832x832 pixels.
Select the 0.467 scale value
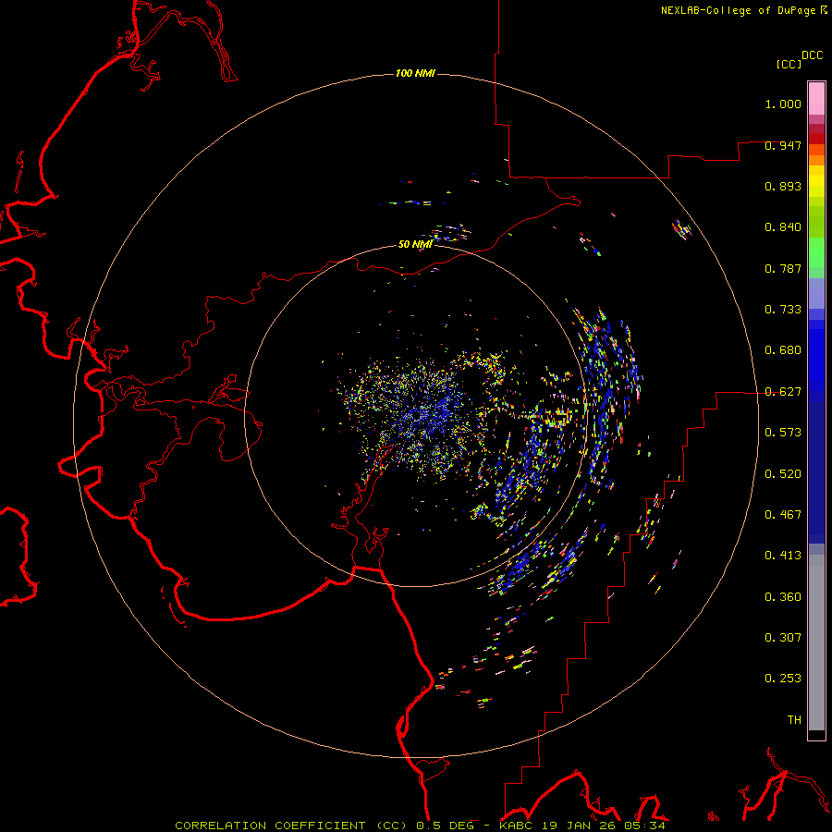tap(783, 515)
